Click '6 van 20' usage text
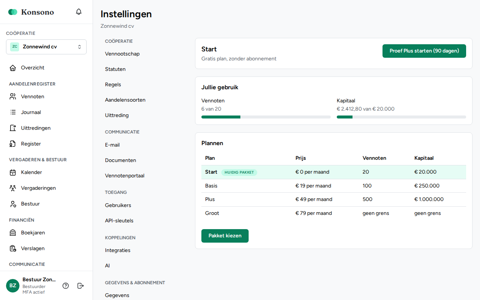The image size is (480, 300). tap(211, 109)
